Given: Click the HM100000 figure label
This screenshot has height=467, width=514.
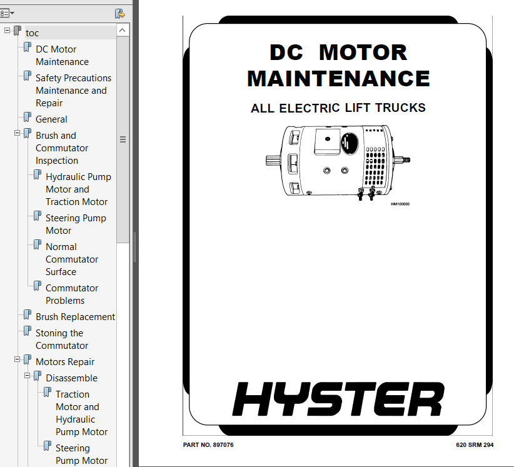Looking at the screenshot, I should (400, 204).
